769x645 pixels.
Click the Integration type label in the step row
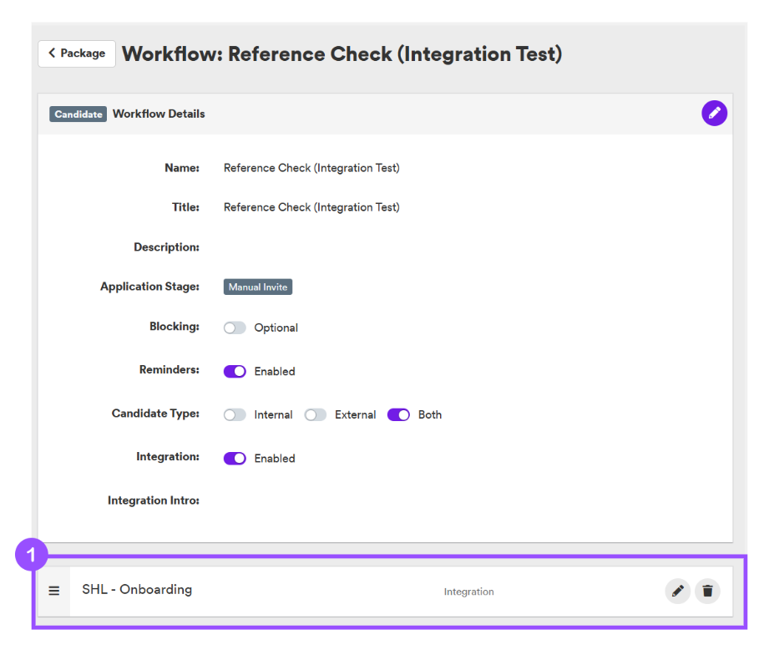click(x=469, y=592)
